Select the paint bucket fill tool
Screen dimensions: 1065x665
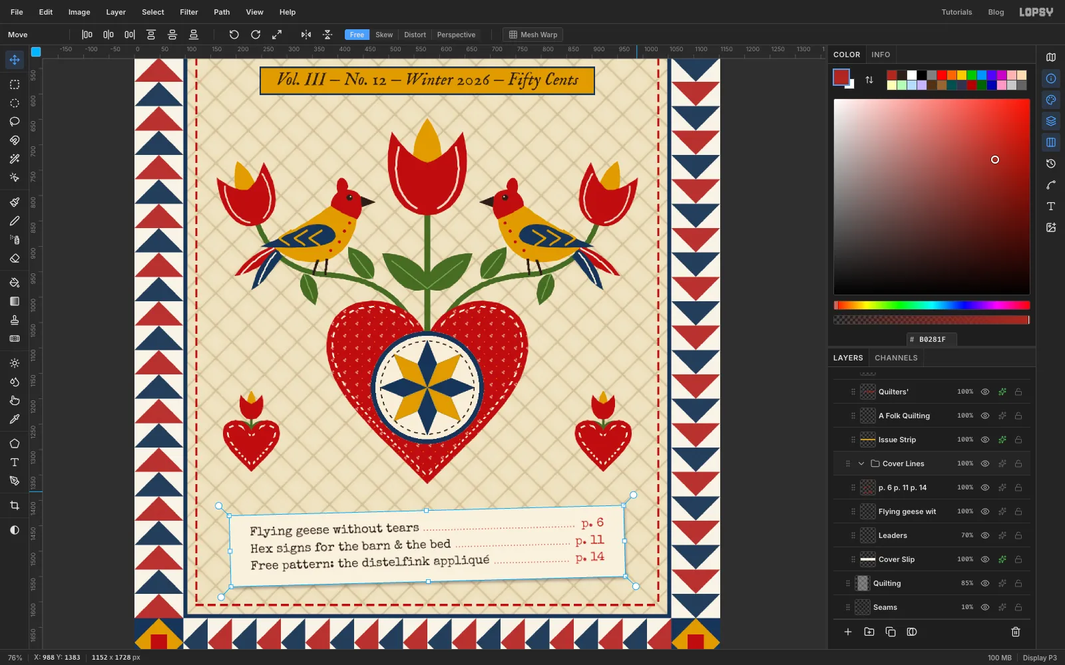(15, 283)
